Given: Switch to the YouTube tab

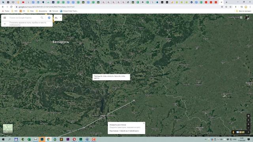Looking at the screenshot, I should coord(23,2).
